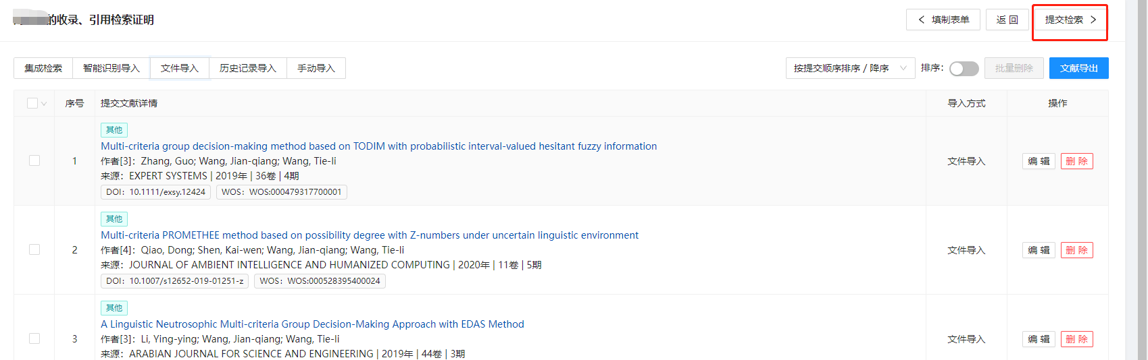The width and height of the screenshot is (1148, 360).
Task: Click the 其他 tag on record 3
Action: tap(114, 308)
